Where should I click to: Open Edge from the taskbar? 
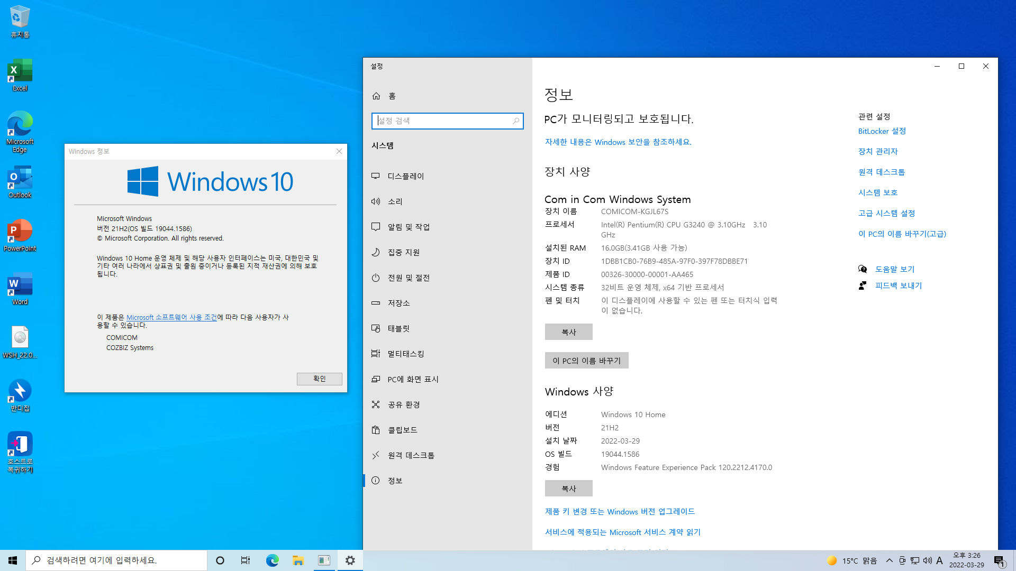[x=272, y=560]
